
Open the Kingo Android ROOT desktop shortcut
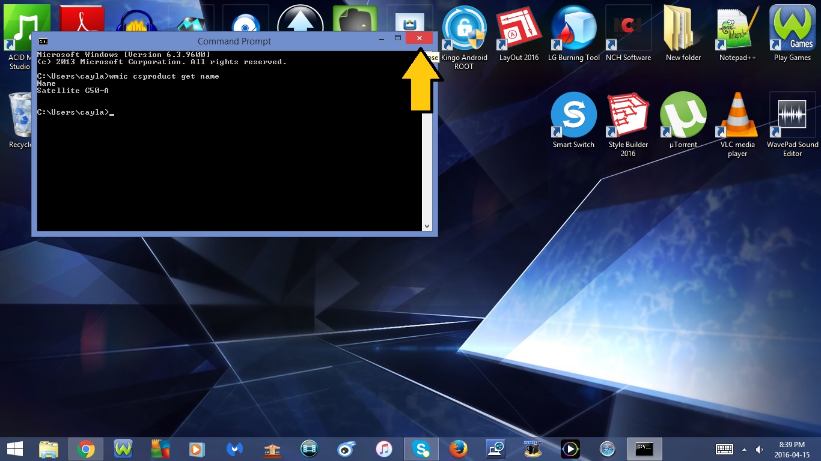click(x=464, y=37)
